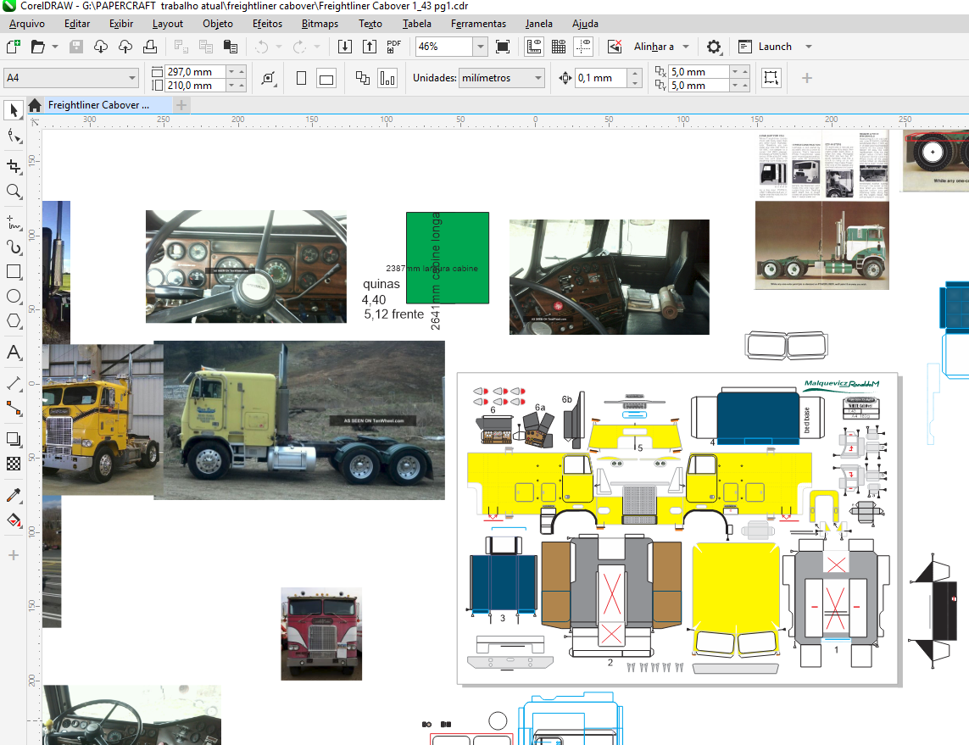Select the Crop tool in toolbox

click(x=14, y=166)
